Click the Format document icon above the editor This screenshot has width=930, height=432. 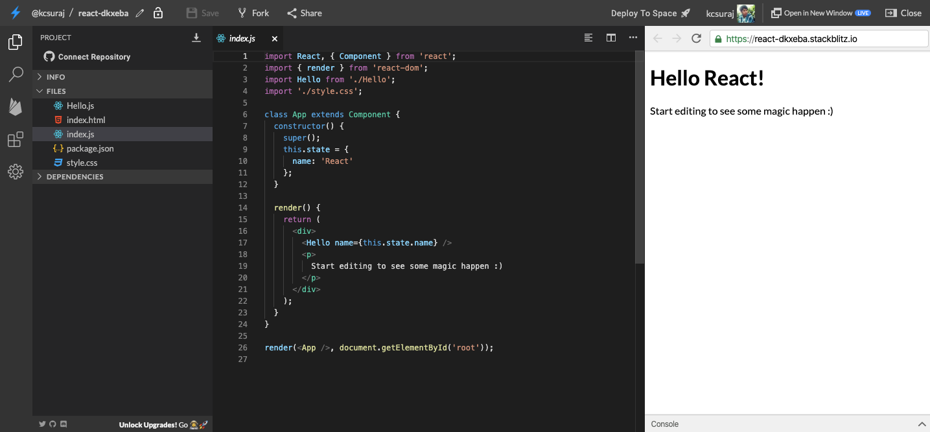point(588,38)
